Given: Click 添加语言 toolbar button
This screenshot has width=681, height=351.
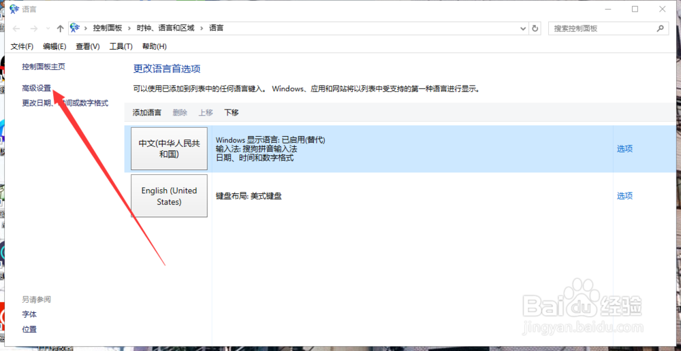Looking at the screenshot, I should pos(147,113).
